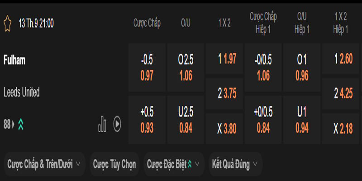Mark match as favorite with star icon
Screen dimensions: 362x181
point(7,23)
